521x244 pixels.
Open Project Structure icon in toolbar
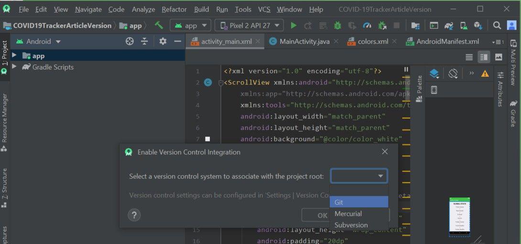[x=415, y=26]
